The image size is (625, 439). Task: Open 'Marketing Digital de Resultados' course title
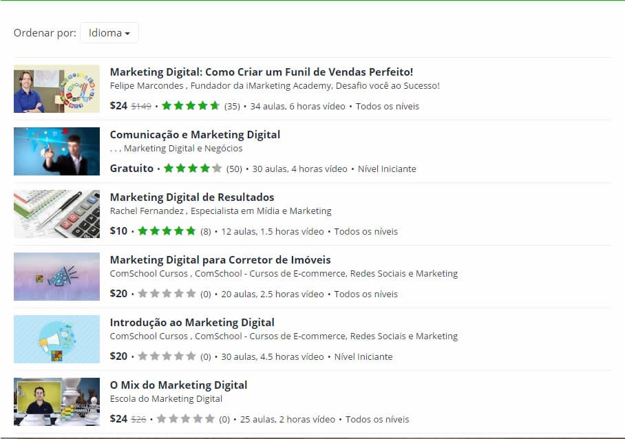coord(192,197)
